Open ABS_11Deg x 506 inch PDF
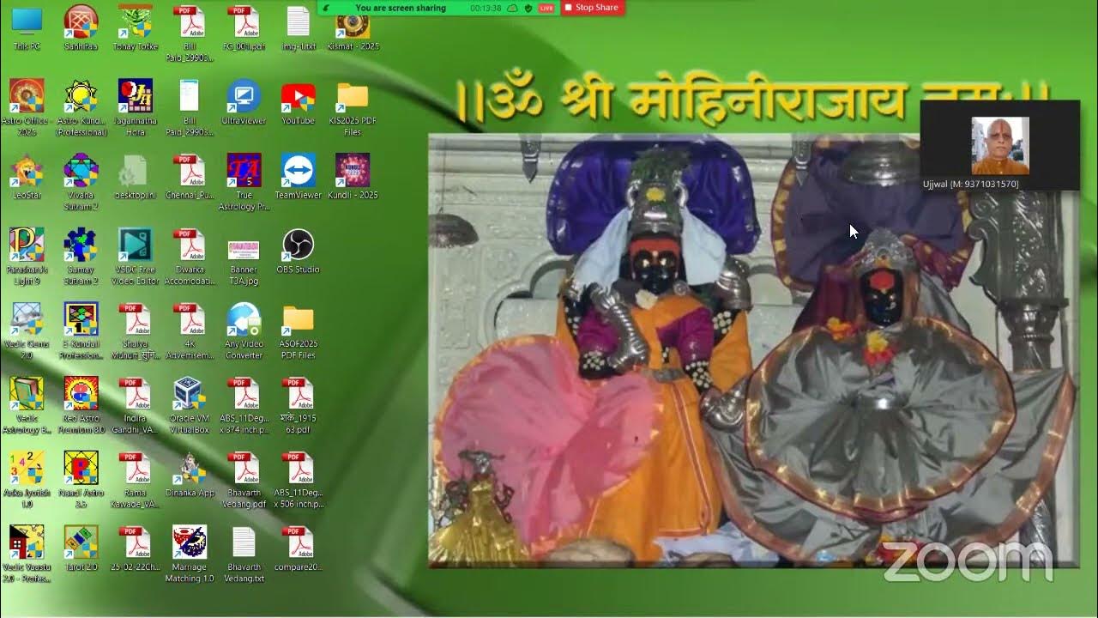The image size is (1098, 618). 298,481
